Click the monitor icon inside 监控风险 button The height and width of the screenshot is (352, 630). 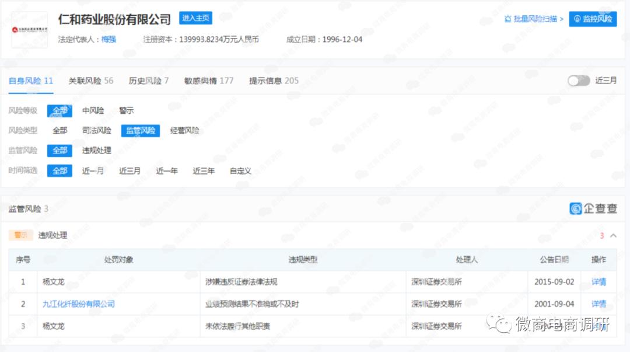click(576, 19)
